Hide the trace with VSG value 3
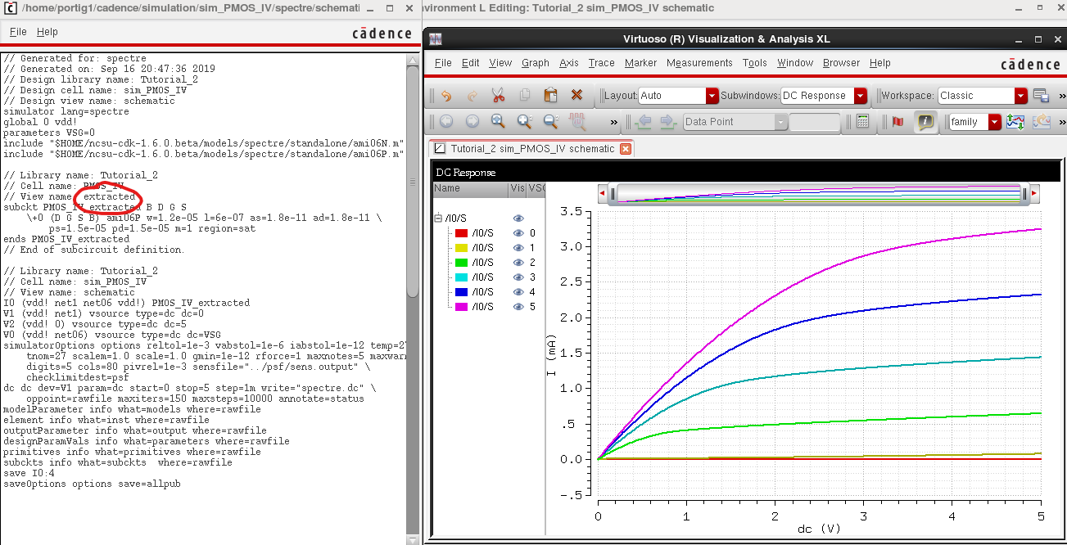Viewport: 1067px width, 545px height. point(518,277)
